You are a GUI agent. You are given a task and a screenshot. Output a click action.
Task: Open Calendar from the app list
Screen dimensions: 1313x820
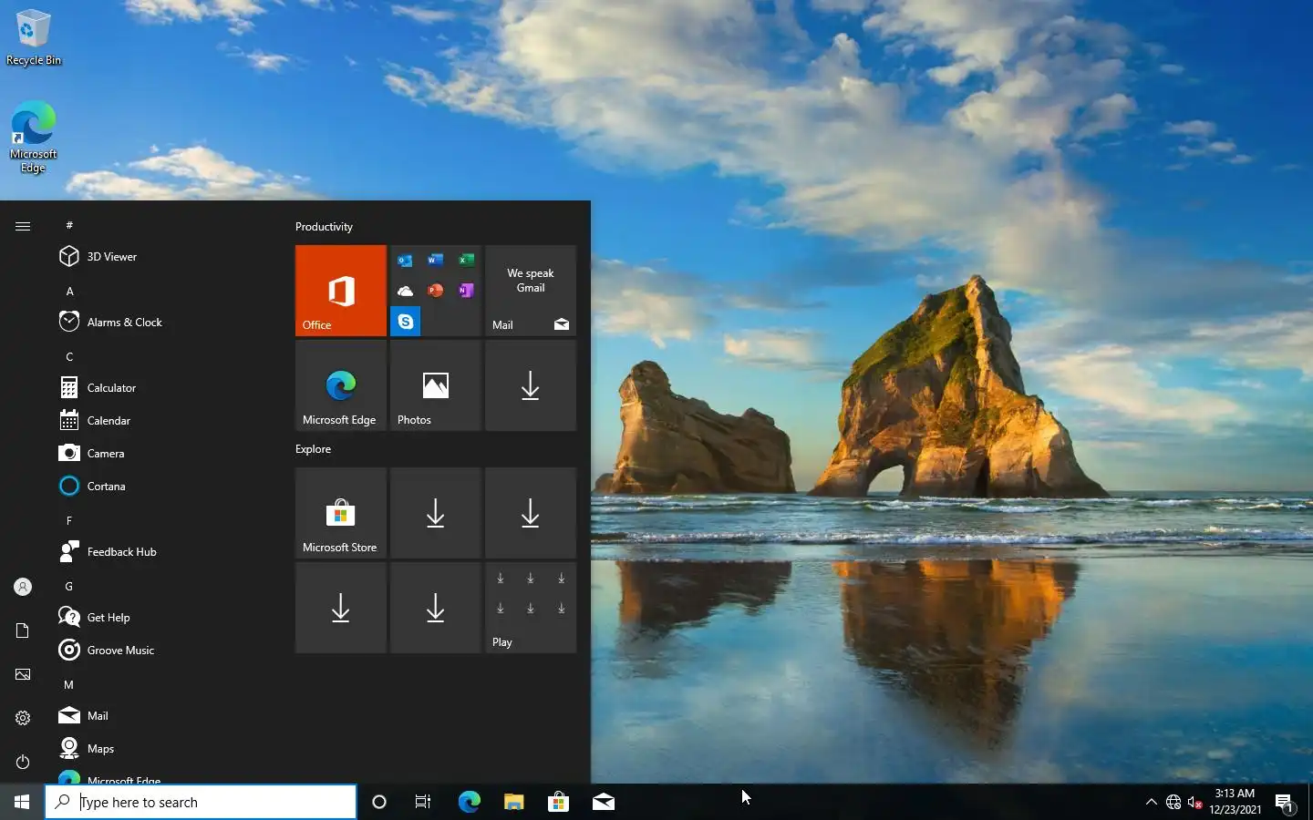(164, 421)
